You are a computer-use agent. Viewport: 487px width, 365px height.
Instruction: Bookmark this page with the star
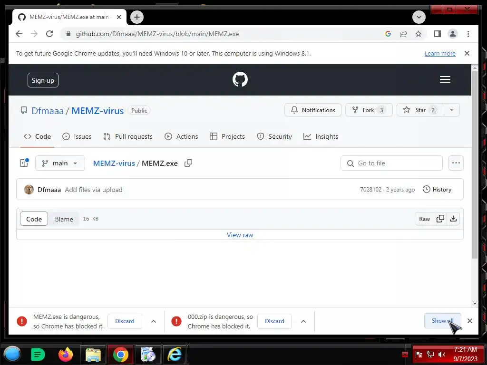click(x=419, y=34)
